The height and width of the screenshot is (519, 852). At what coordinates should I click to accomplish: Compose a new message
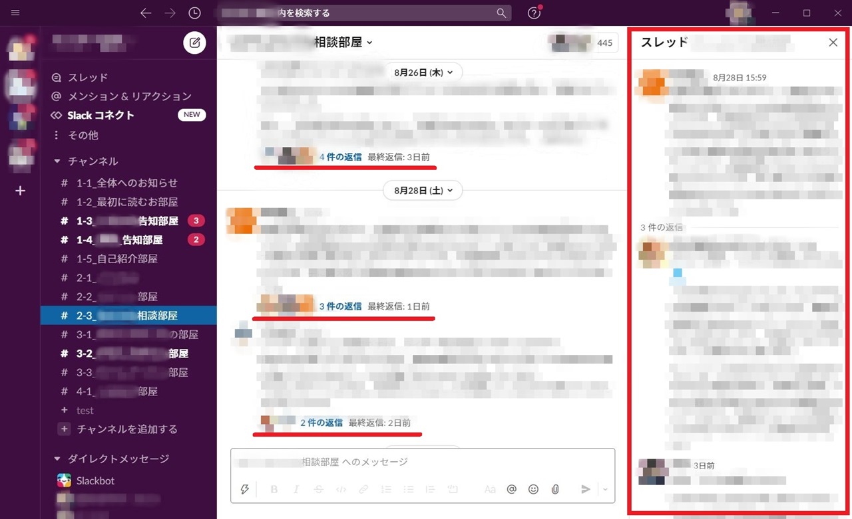point(194,43)
